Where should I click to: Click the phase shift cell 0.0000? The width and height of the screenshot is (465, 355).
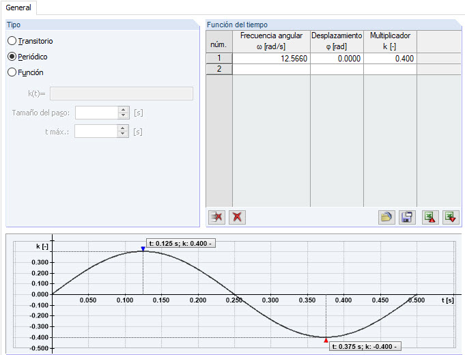tap(337, 59)
